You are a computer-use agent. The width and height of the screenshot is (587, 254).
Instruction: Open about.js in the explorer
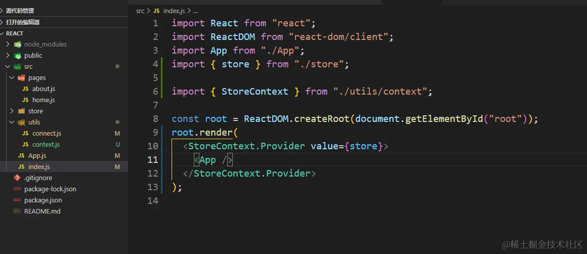tap(44, 89)
